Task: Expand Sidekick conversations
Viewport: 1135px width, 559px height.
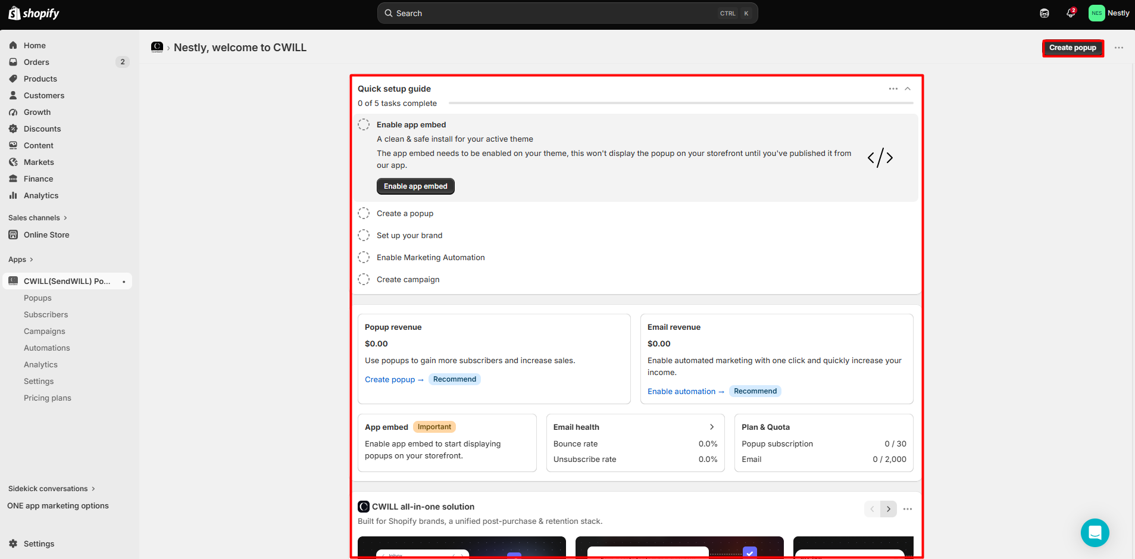Action: [x=52, y=489]
